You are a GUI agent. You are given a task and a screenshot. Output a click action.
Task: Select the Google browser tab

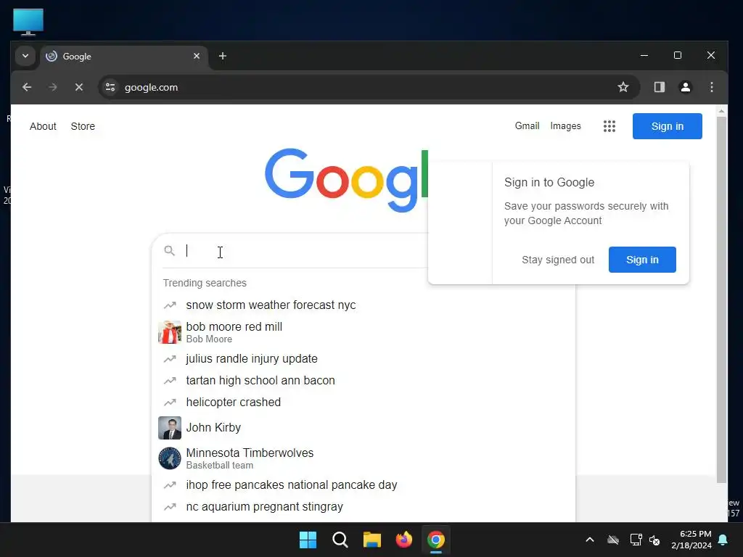click(124, 57)
